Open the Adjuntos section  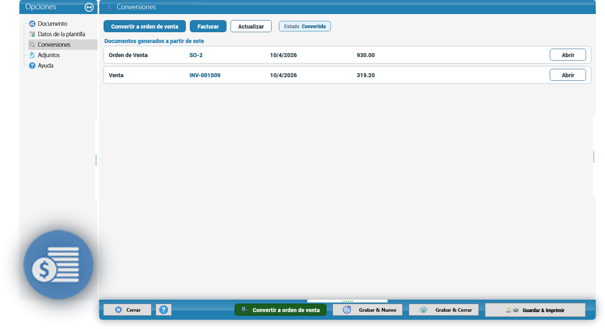click(49, 55)
